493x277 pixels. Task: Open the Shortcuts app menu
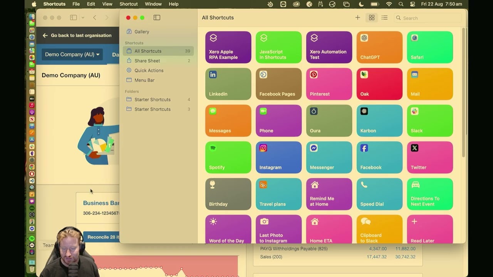point(54,4)
